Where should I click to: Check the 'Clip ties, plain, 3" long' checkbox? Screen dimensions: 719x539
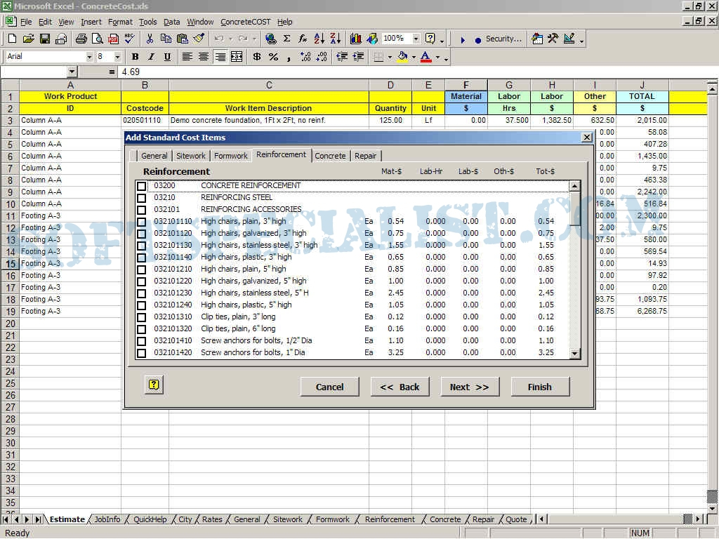(x=141, y=317)
